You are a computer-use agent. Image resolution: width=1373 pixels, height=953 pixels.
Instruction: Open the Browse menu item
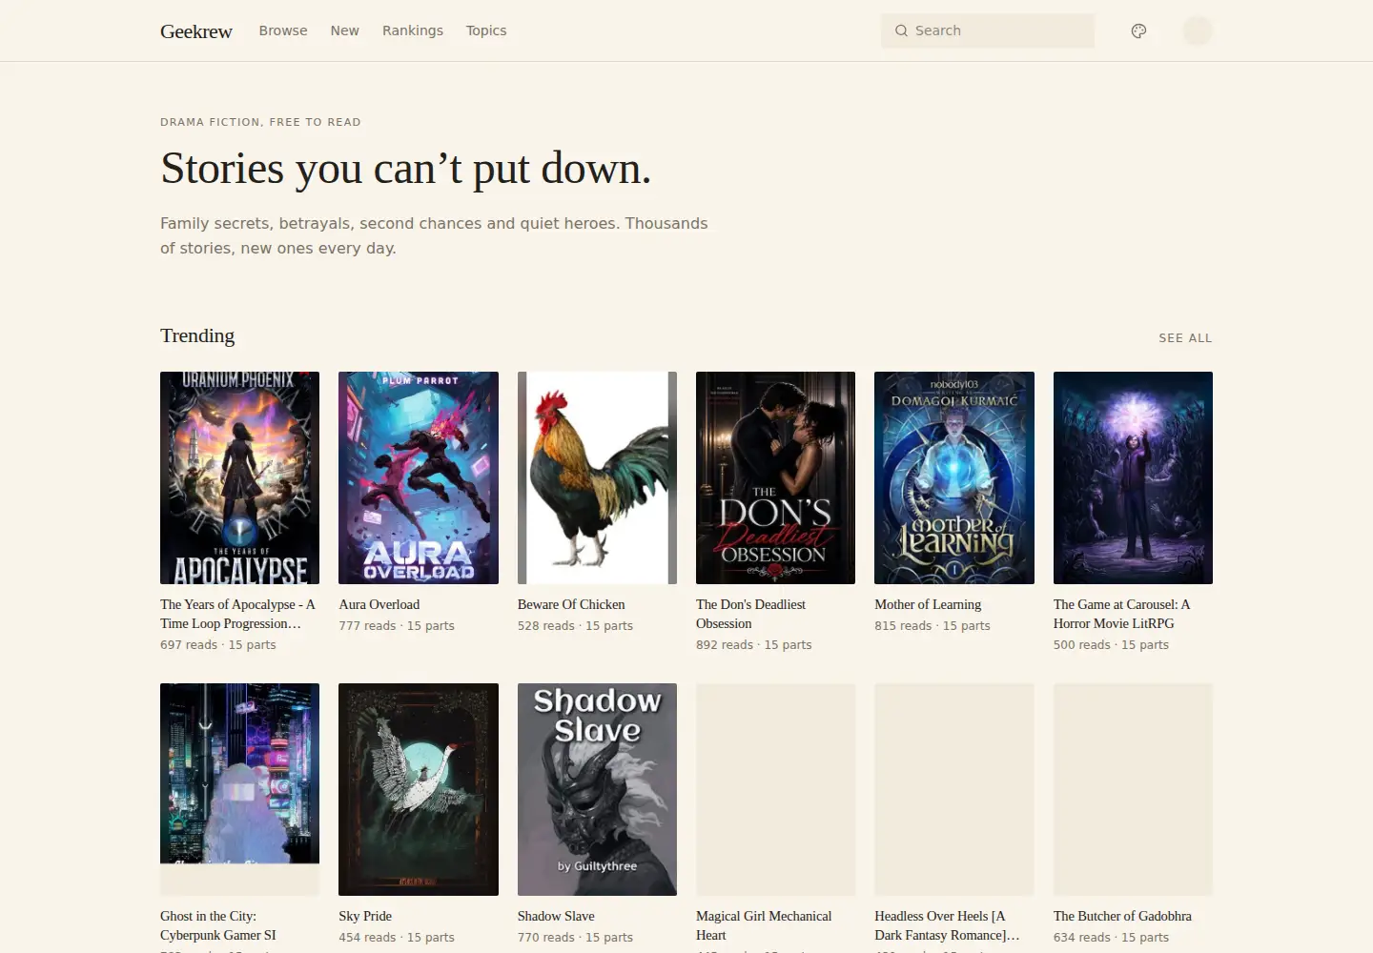tap(283, 30)
